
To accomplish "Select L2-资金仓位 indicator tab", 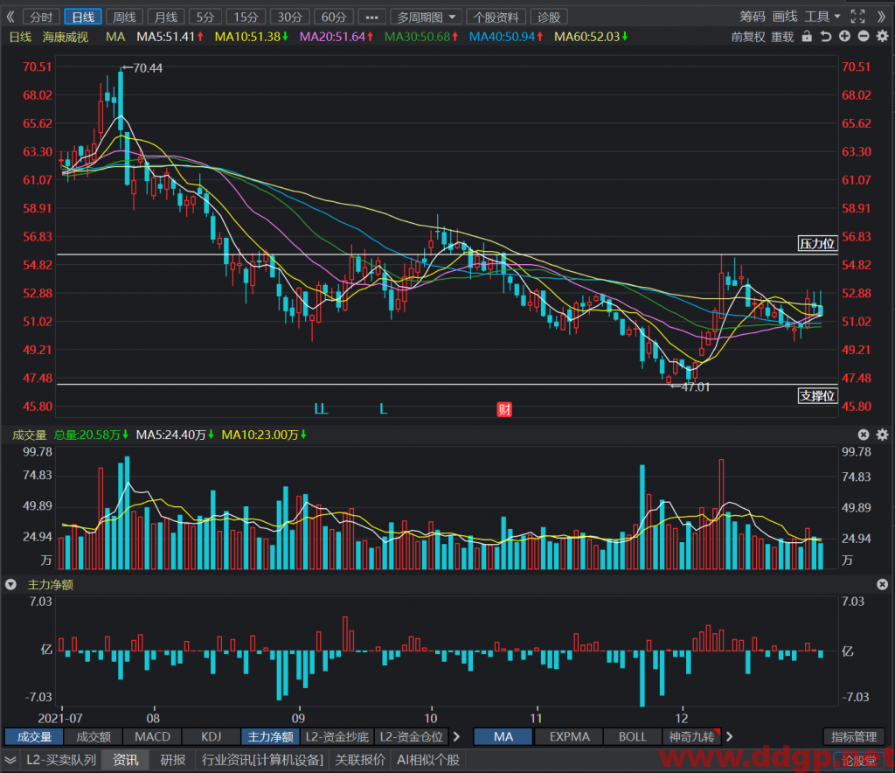I will click(x=412, y=737).
